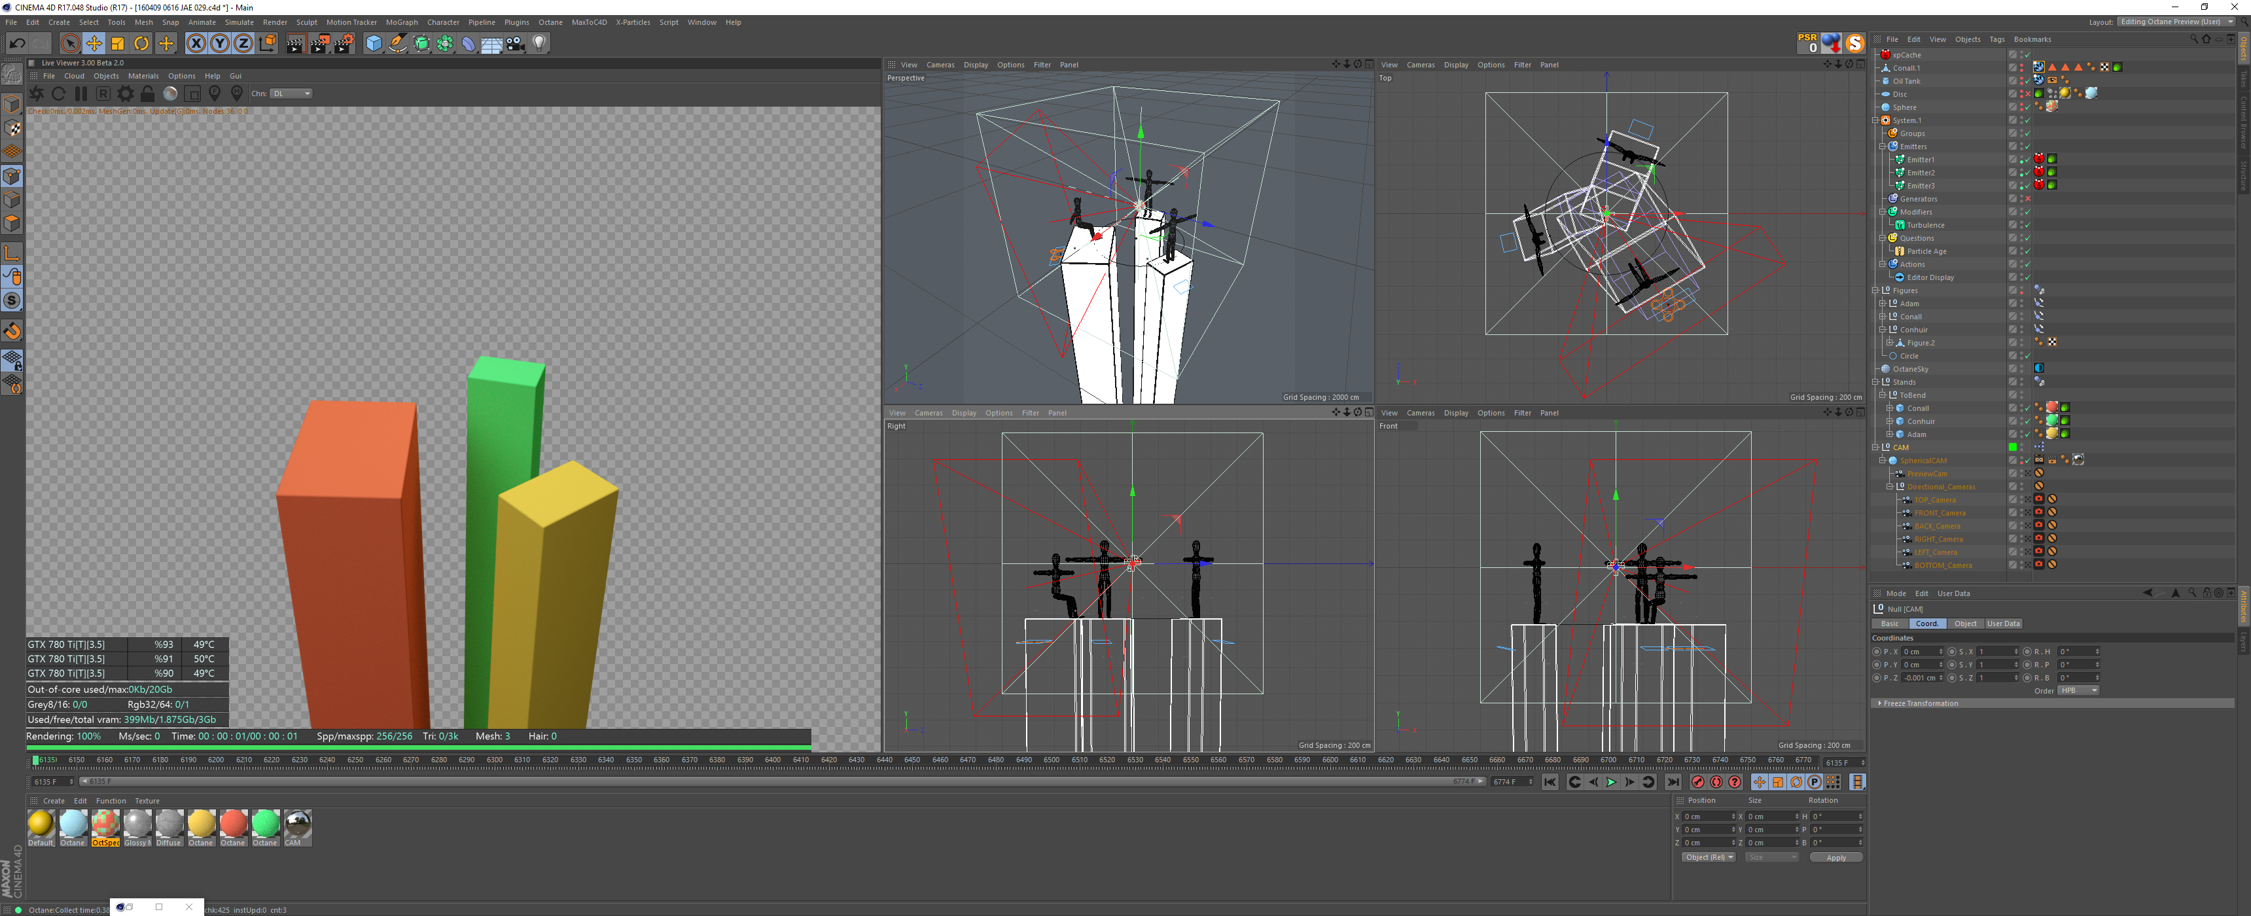Viewport: 2251px width, 916px height.
Task: Click the Light bulb object icon
Action: pos(539,43)
